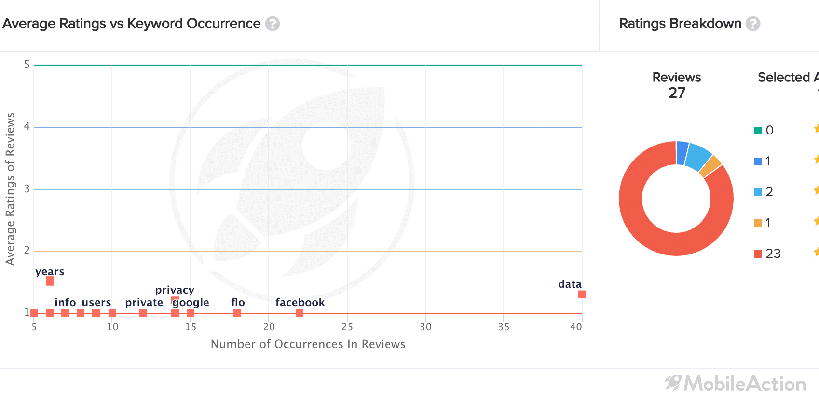Click the light blue donut chart segment

coord(698,156)
